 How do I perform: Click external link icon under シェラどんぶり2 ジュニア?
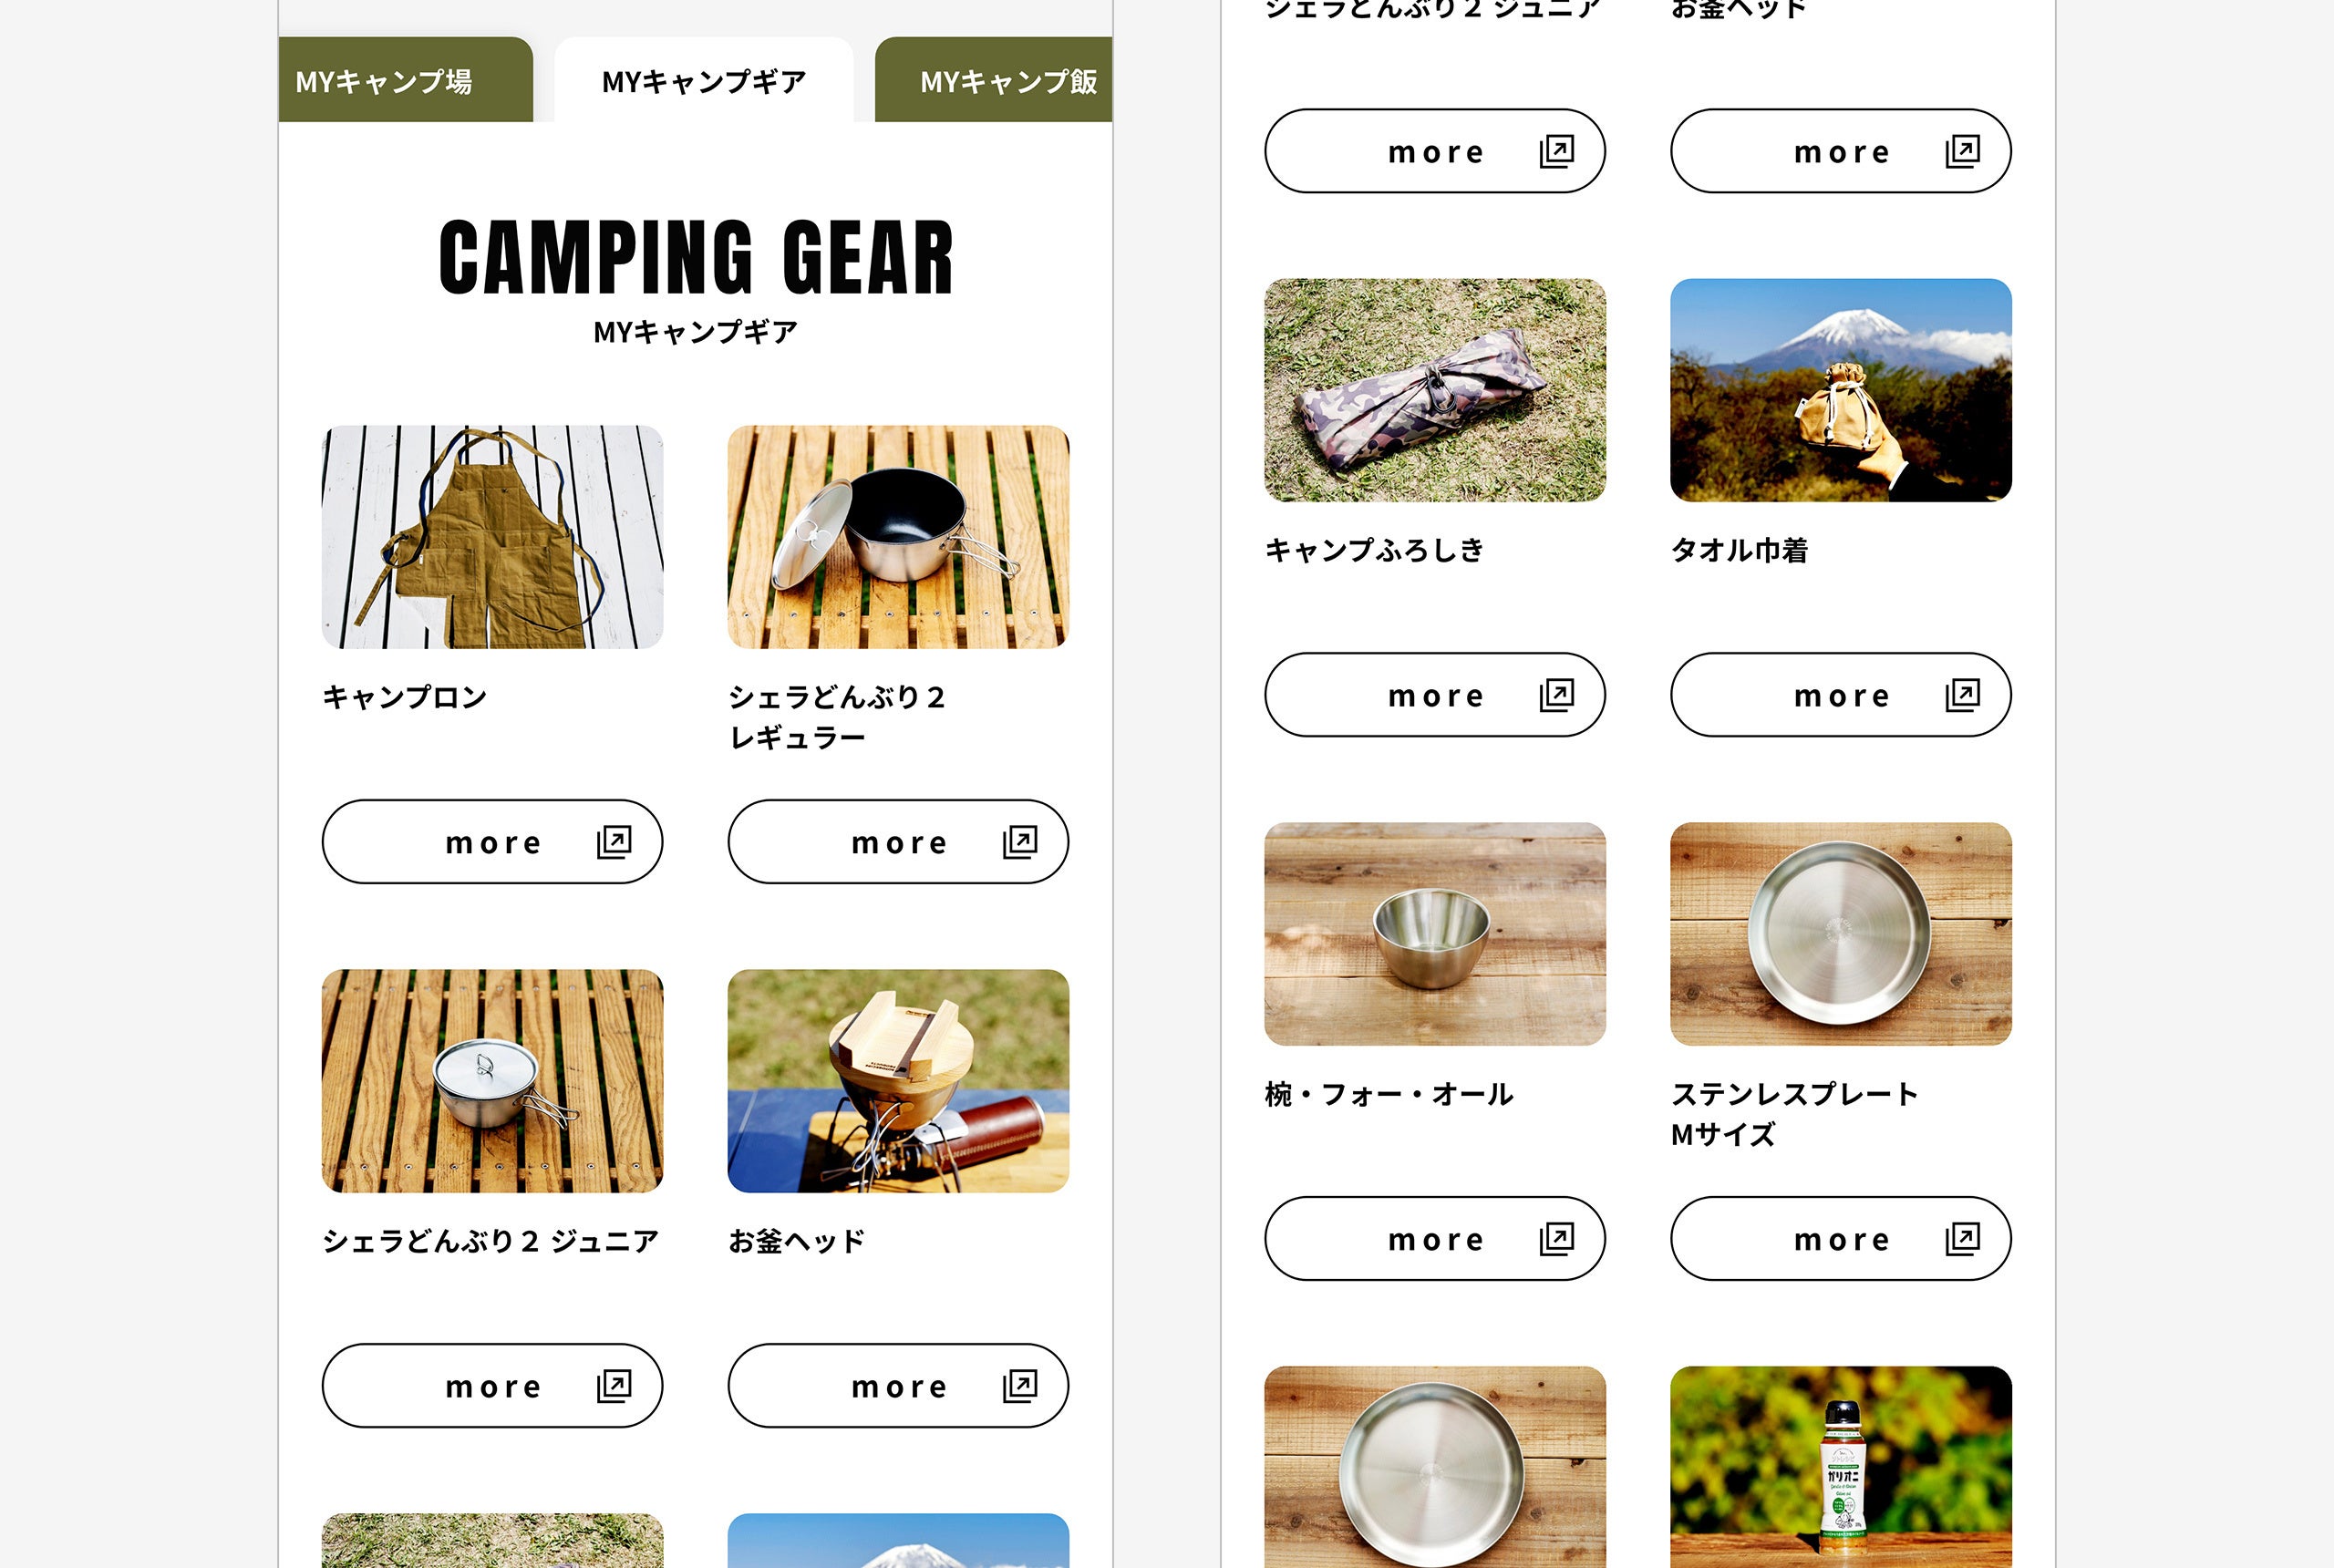614,1386
